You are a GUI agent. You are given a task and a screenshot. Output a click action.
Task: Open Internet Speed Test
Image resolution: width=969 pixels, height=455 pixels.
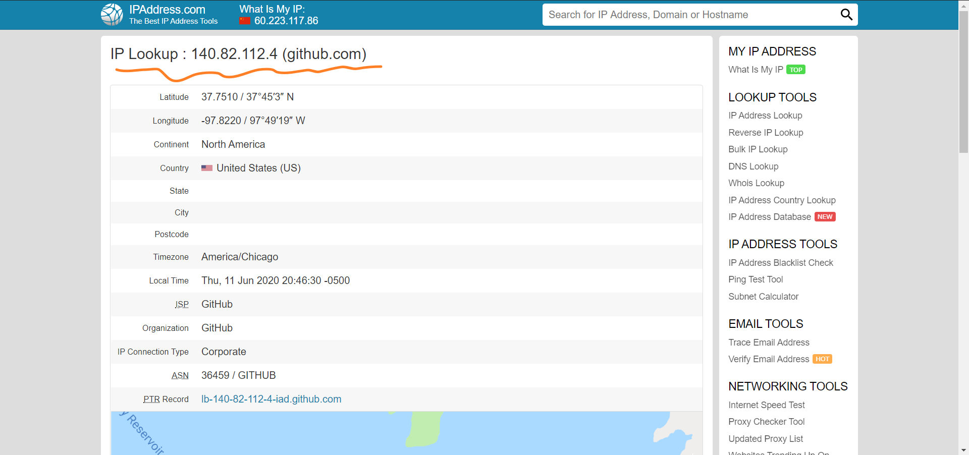coord(766,405)
